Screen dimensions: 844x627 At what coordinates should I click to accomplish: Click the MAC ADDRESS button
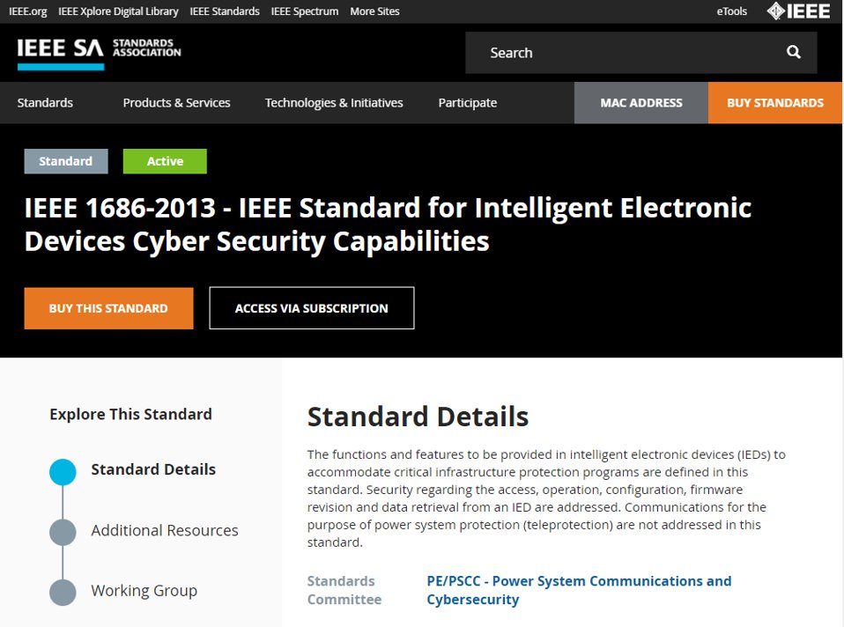(x=641, y=103)
